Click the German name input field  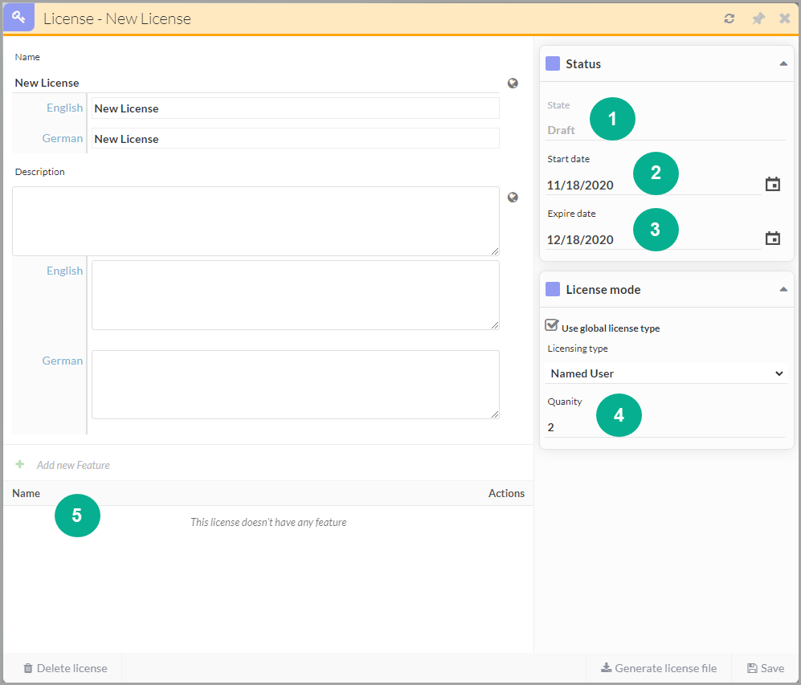click(x=295, y=139)
